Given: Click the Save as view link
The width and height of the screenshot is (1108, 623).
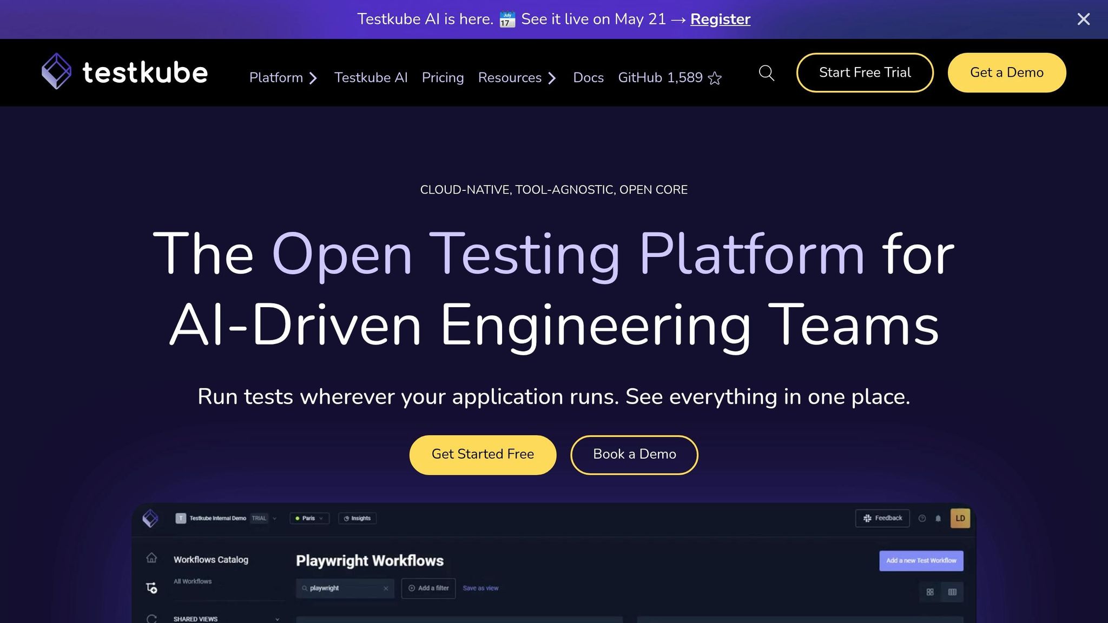Looking at the screenshot, I should (x=480, y=588).
